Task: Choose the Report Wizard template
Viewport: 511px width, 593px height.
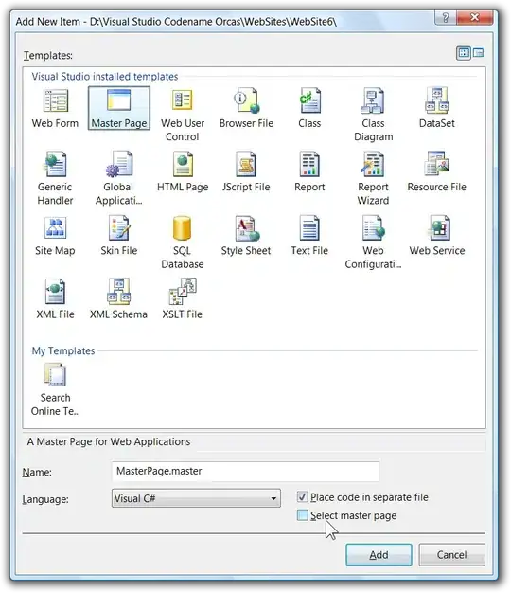Action: click(x=373, y=164)
